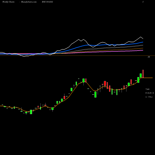Click the large green candle at chart low
Screen dimensions: 155x155
pos(31,112)
